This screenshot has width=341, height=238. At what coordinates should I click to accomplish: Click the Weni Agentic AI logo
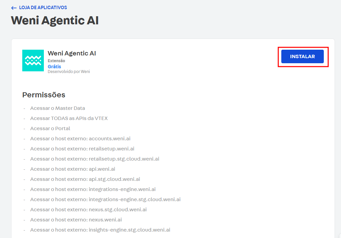[33, 61]
